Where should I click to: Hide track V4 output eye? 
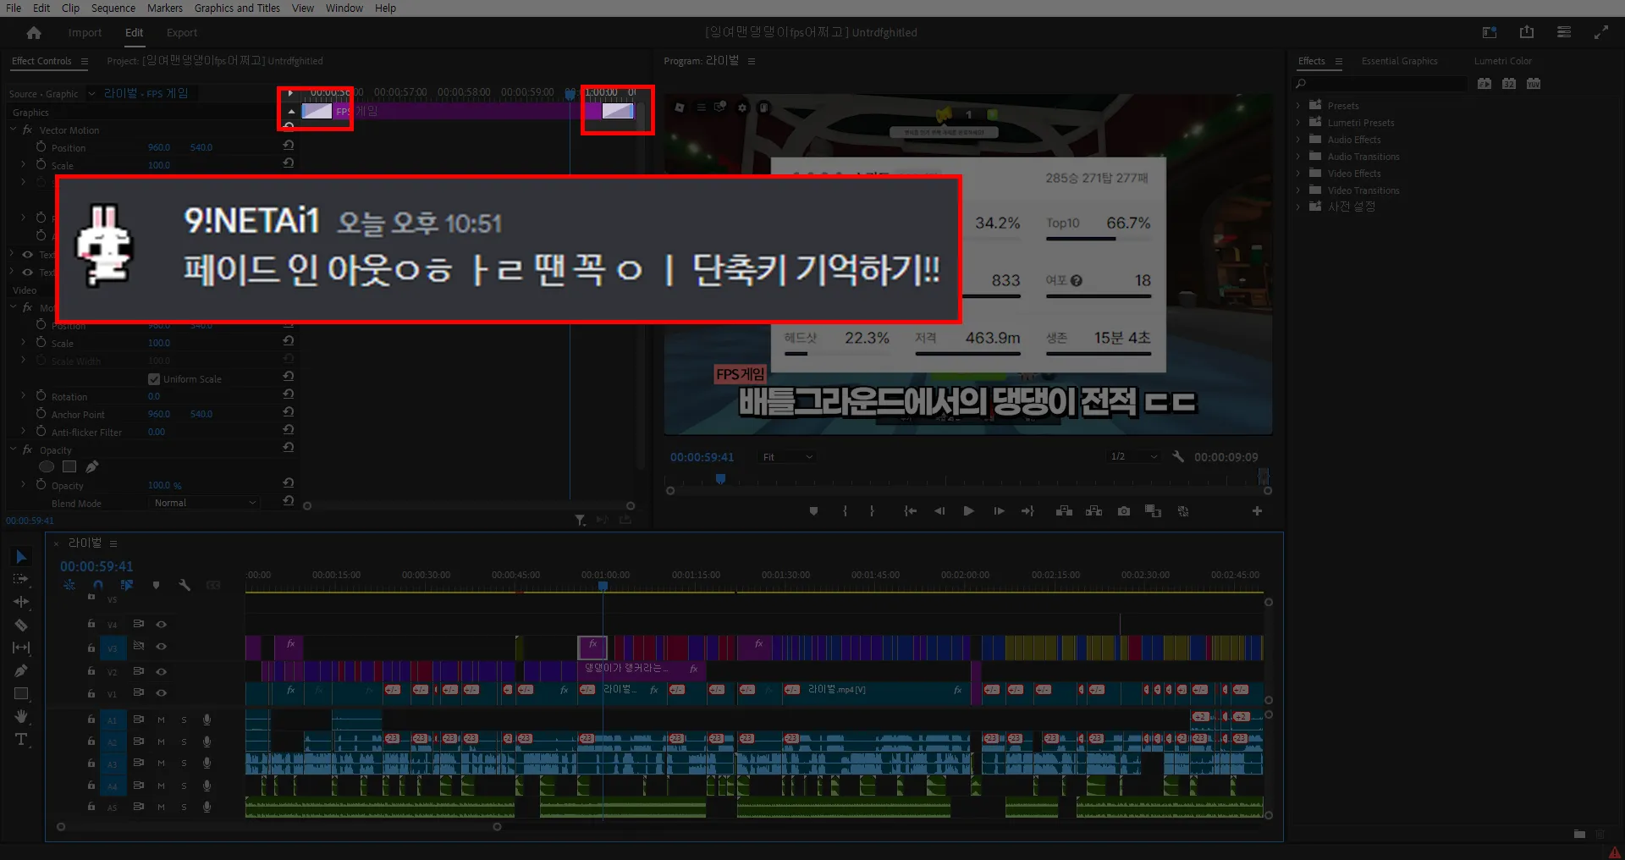point(161,624)
